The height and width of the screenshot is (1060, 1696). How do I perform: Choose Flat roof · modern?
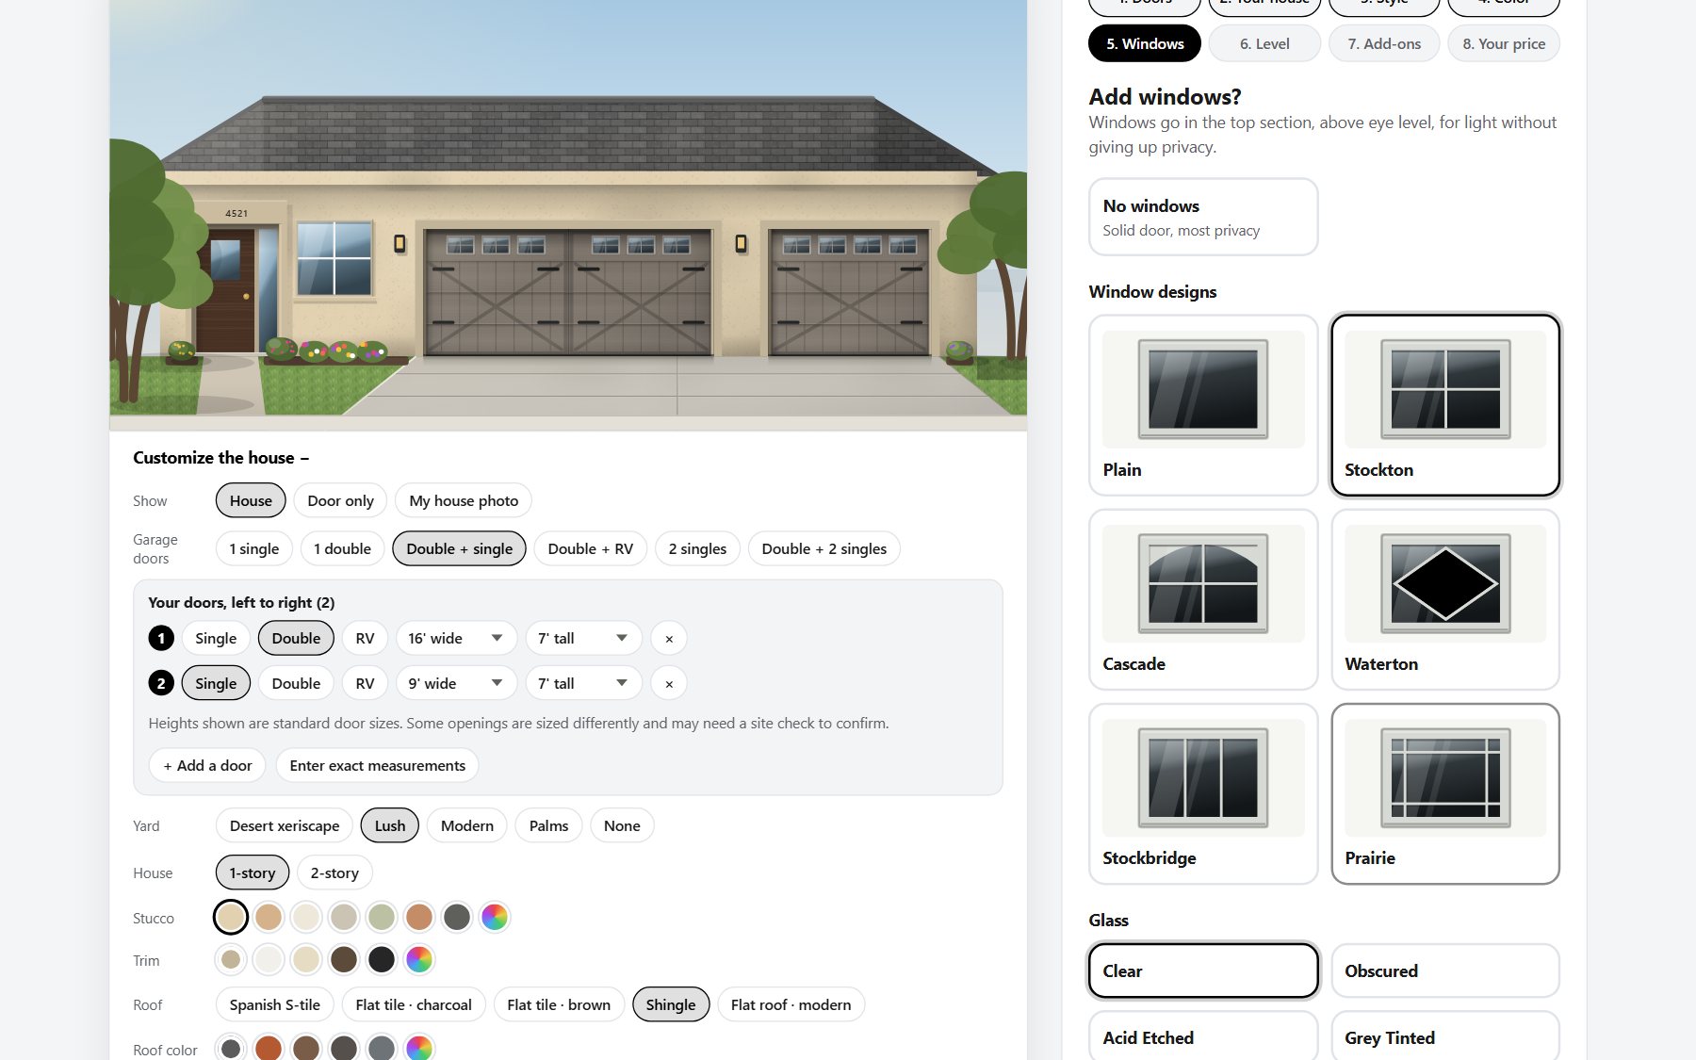(x=791, y=1005)
